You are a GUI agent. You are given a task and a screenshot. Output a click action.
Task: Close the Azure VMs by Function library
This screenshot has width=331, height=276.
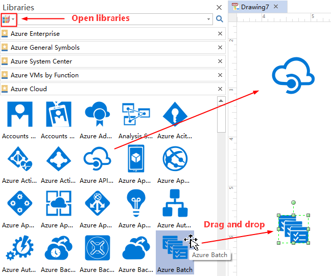(x=220, y=75)
